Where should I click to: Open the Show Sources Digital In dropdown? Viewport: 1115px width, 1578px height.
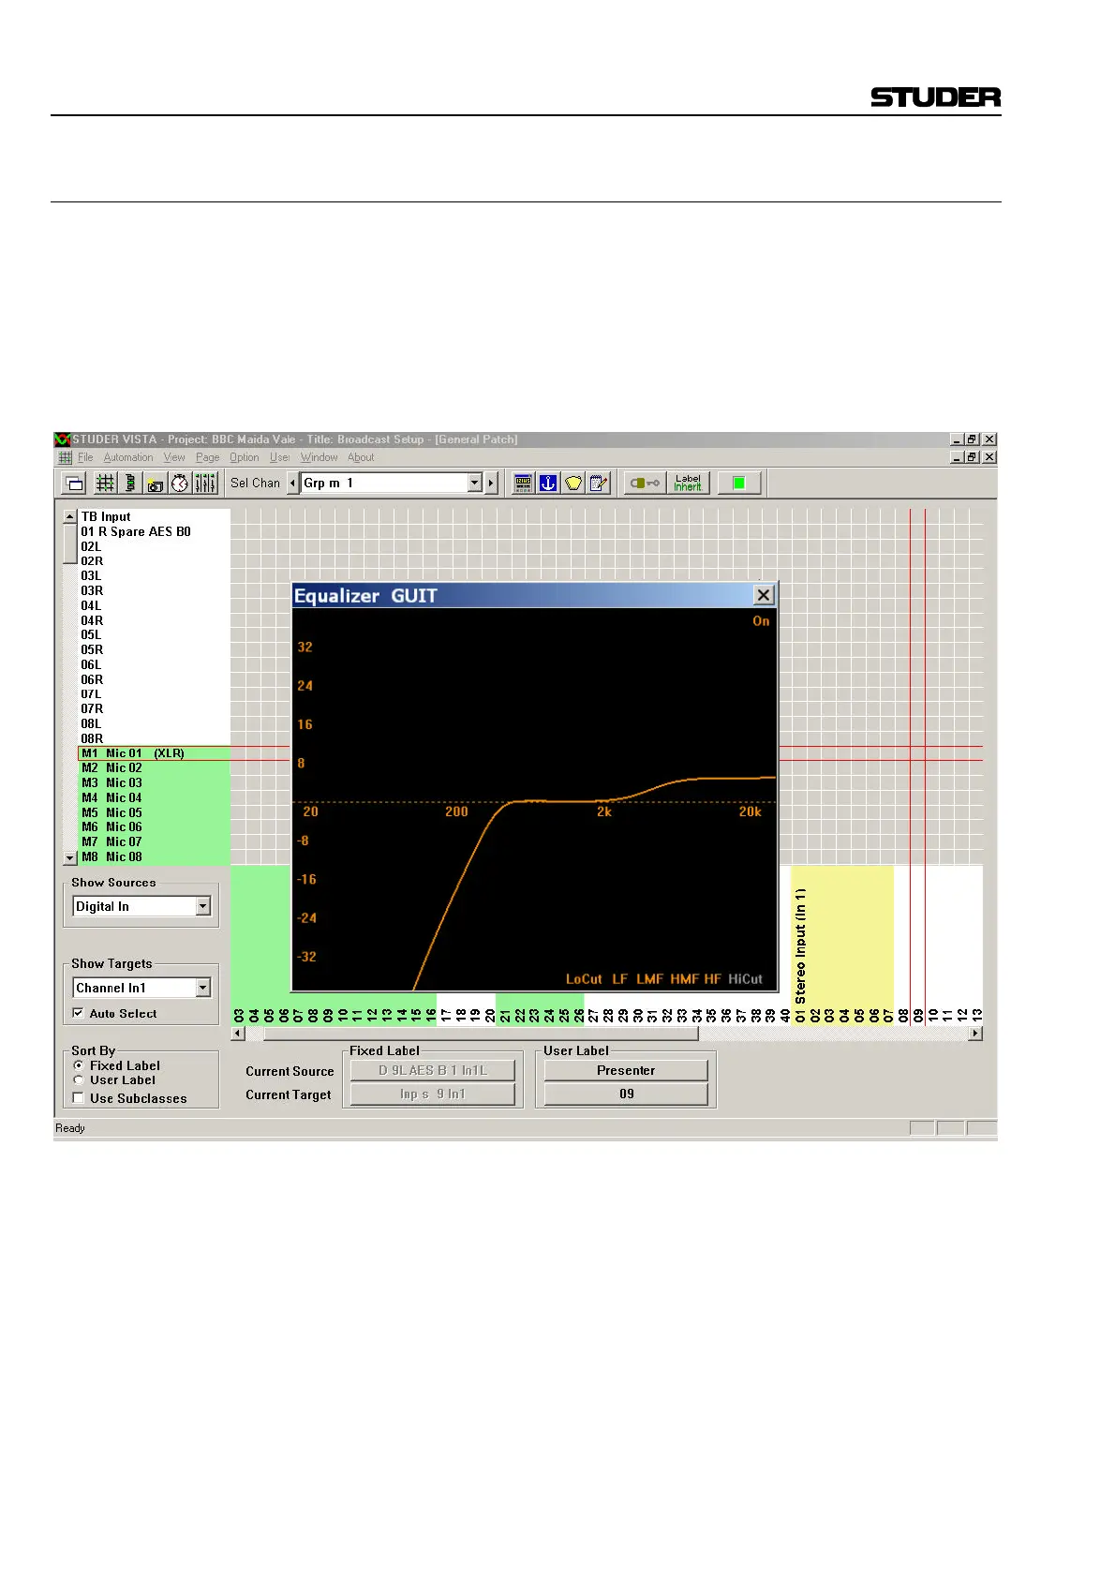(x=203, y=906)
